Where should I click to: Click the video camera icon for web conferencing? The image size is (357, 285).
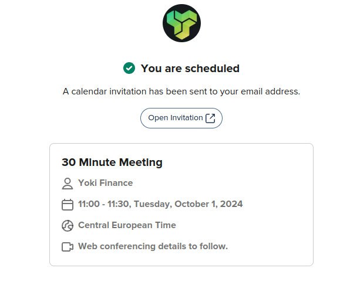[68, 247]
